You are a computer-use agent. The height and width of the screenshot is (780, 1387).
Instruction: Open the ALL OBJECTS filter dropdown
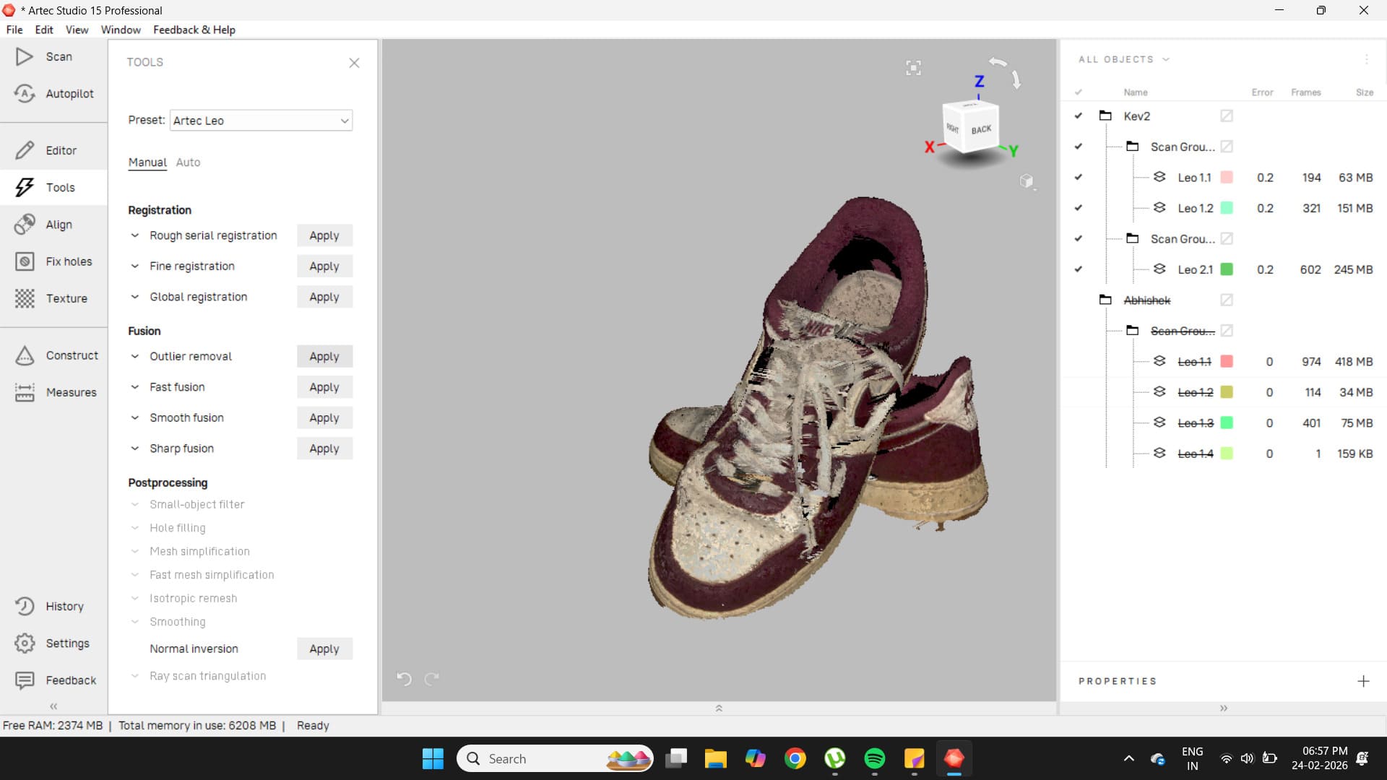[1123, 60]
